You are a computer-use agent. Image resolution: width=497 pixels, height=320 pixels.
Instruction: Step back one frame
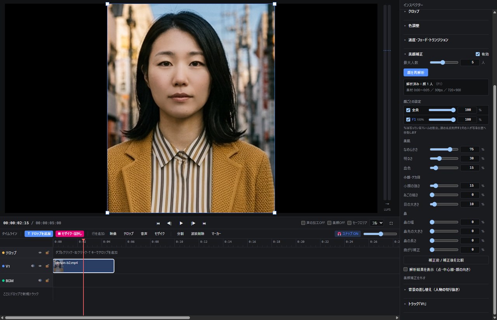click(169, 223)
